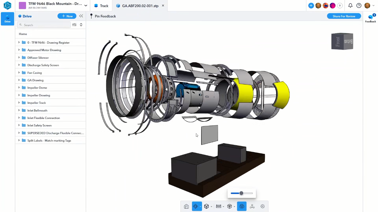Expand the Impeller Track folder
Image resolution: width=378 pixels, height=212 pixels.
click(x=19, y=102)
